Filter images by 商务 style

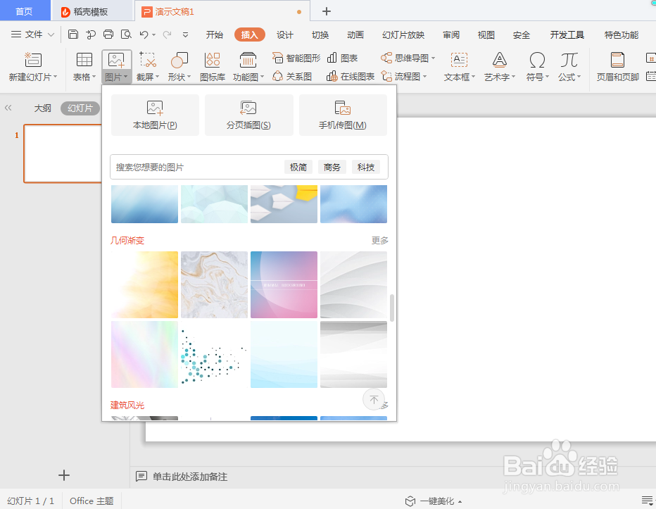[x=332, y=167]
